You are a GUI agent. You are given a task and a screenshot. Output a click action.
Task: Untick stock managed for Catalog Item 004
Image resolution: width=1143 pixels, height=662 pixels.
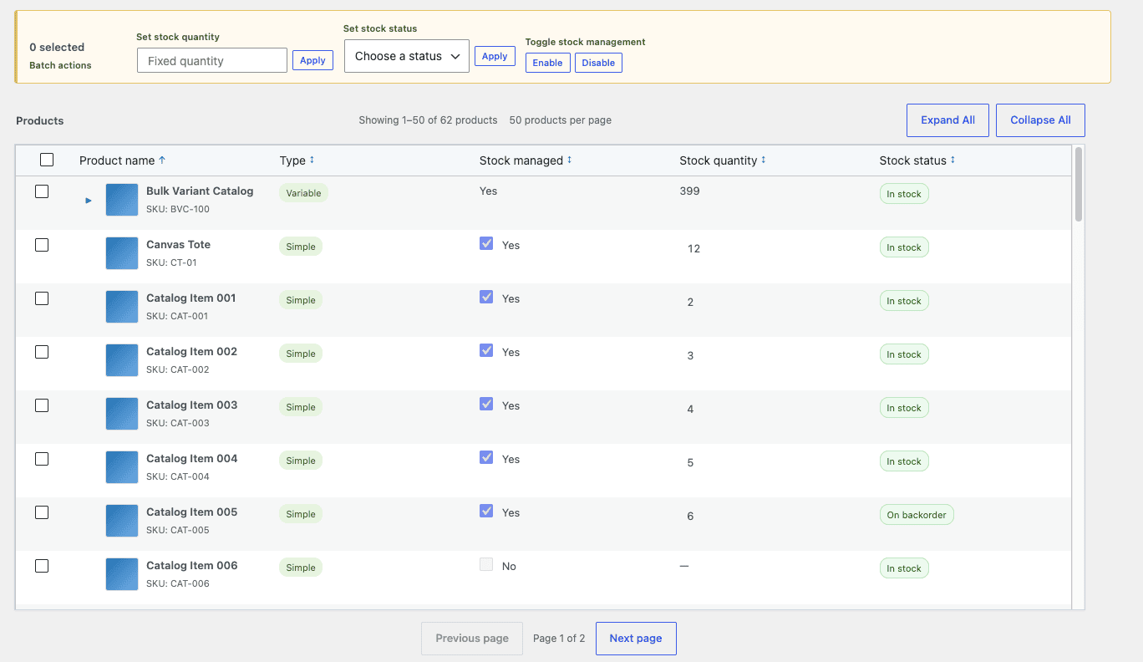tap(486, 457)
